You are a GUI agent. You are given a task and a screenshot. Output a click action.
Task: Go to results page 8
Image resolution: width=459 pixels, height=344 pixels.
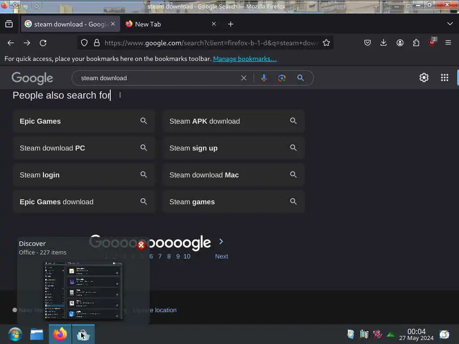point(169,256)
